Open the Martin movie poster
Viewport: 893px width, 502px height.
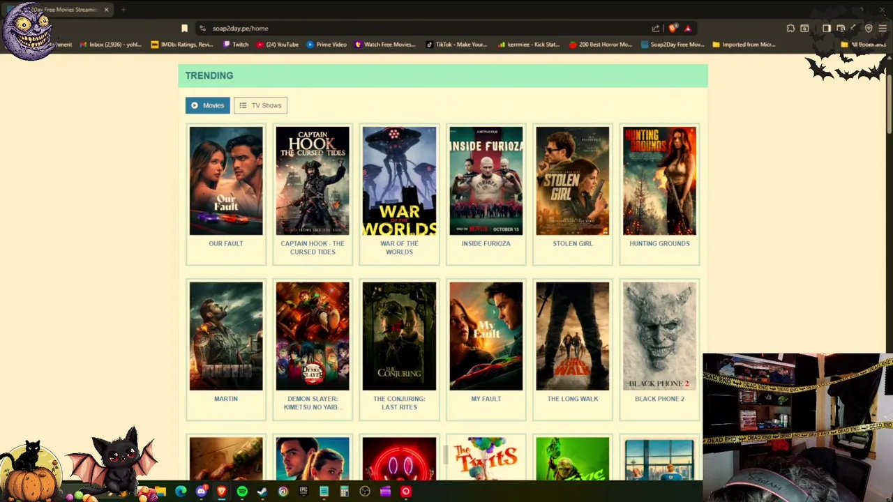point(226,337)
